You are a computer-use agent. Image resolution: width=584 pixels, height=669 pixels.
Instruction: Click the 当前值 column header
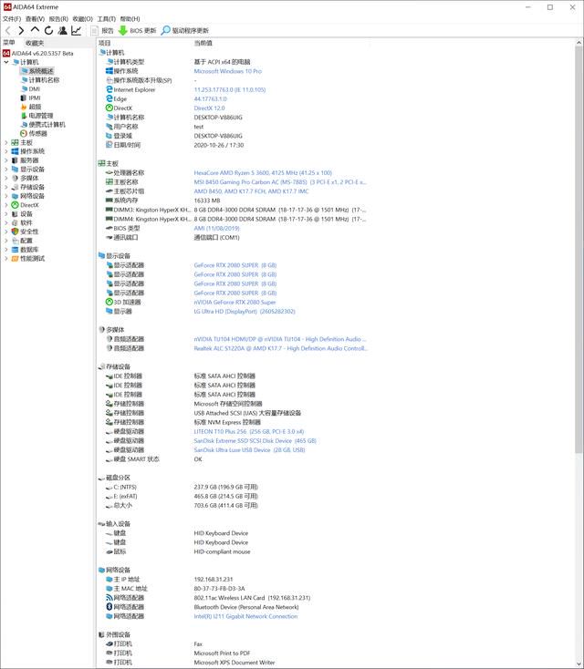click(203, 43)
